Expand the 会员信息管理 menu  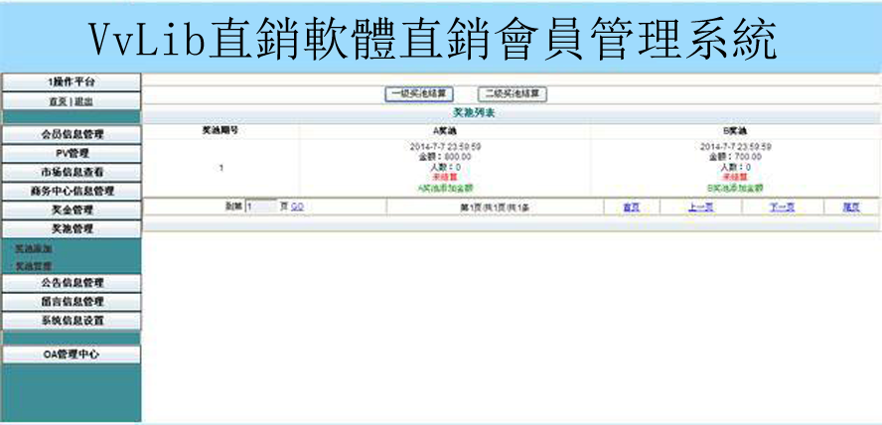71,135
